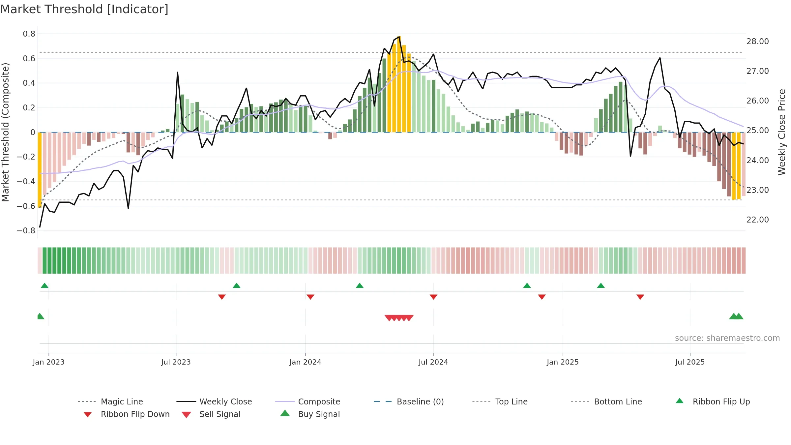Click the first buy signal marker at chart start
The height and width of the screenshot is (445, 791).
click(x=40, y=316)
